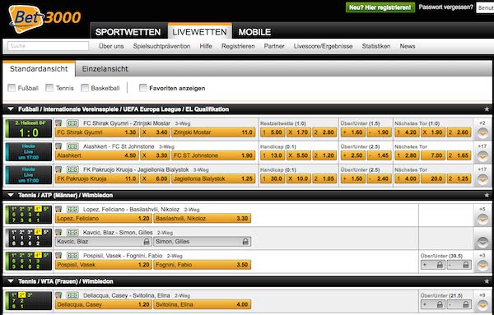Expand more bets for FK Pakruojo Kruoja match
Viewport: 494px width, 315px height.
pos(482,179)
